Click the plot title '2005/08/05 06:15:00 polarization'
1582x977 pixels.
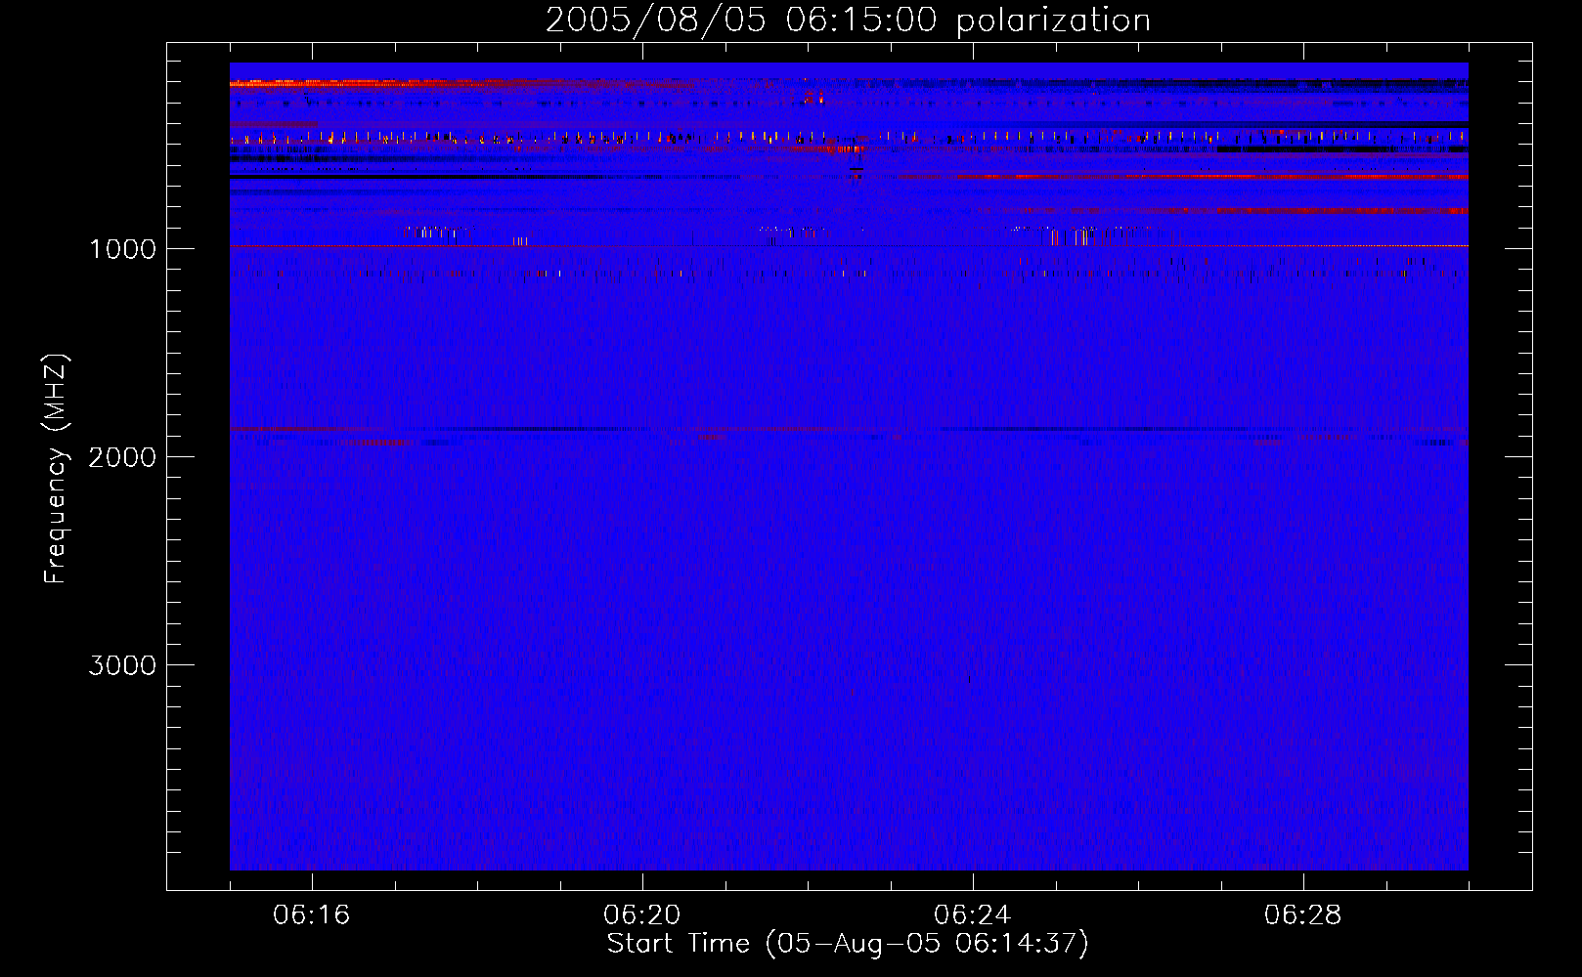(x=848, y=21)
